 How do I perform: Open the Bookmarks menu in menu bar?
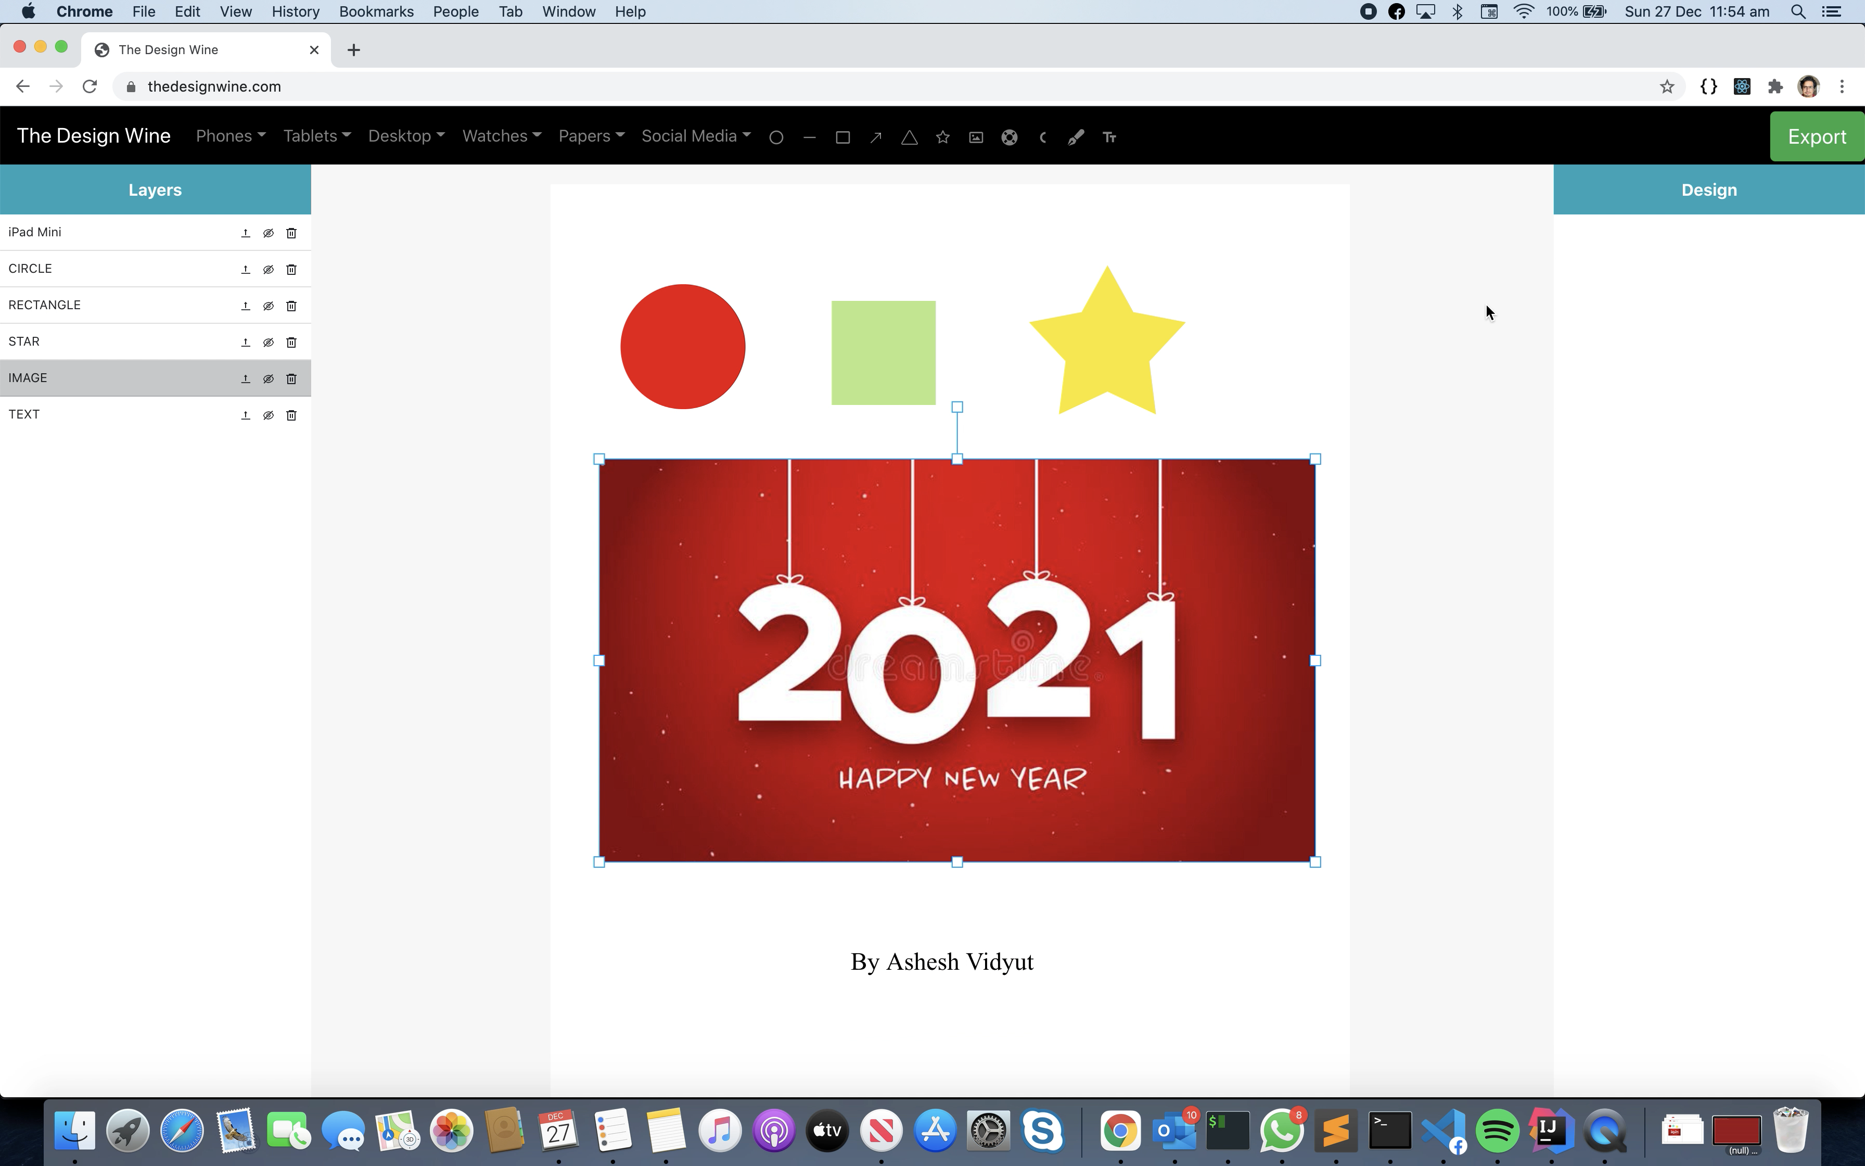pyautogui.click(x=376, y=11)
